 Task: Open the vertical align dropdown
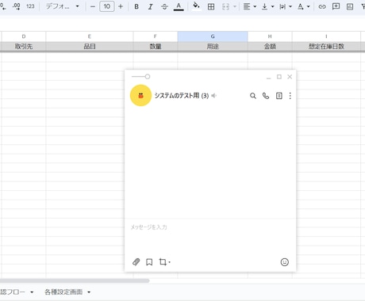pos(267,6)
